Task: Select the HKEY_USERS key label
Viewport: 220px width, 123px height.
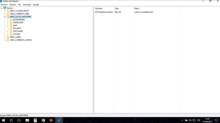Action: pyautogui.click(x=15, y=37)
